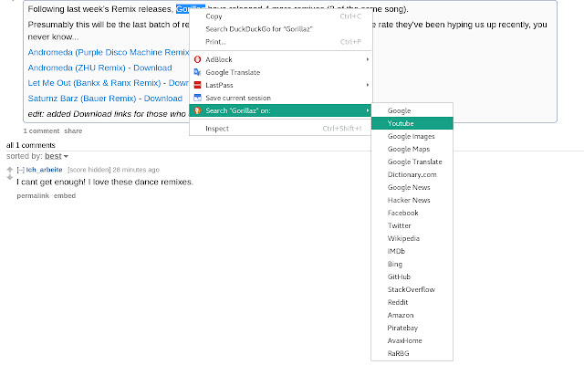The height and width of the screenshot is (365, 584).
Task: Choose Wikipedia in the search engine list
Action: coord(404,237)
